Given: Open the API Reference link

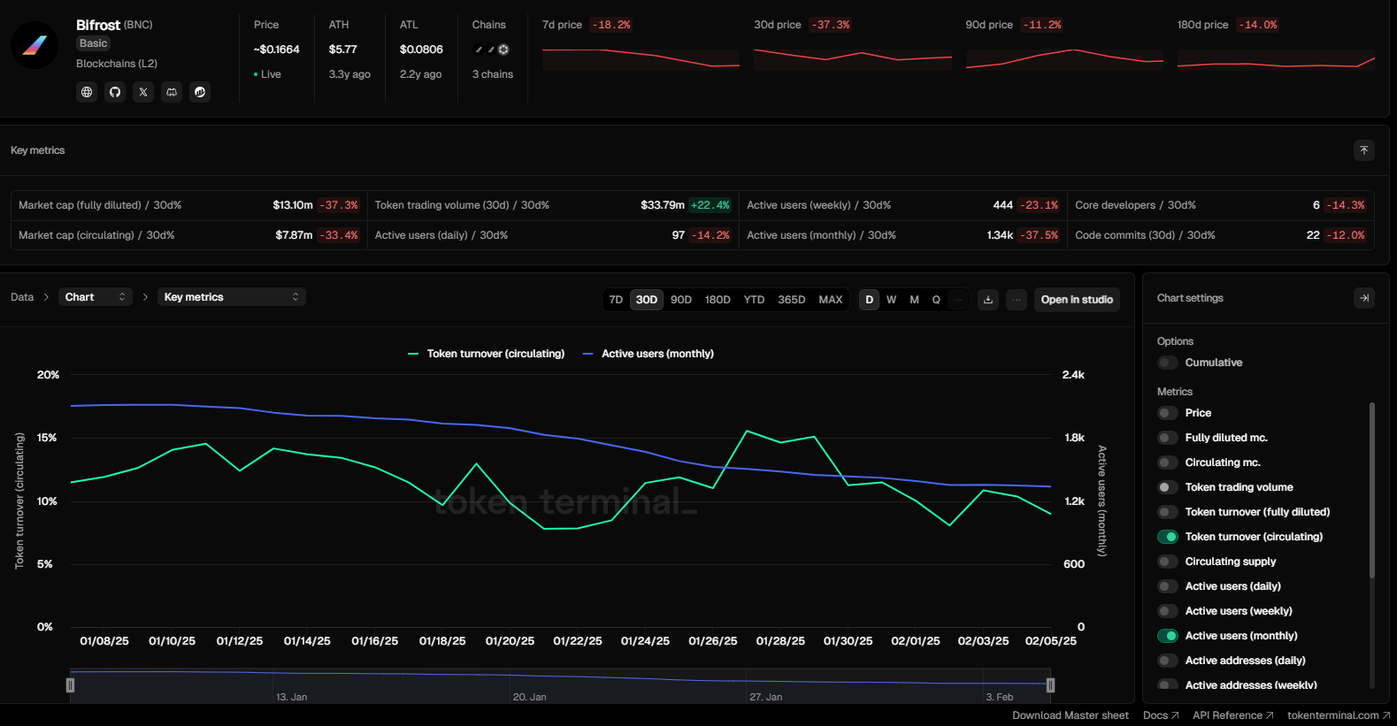Looking at the screenshot, I should [1233, 715].
